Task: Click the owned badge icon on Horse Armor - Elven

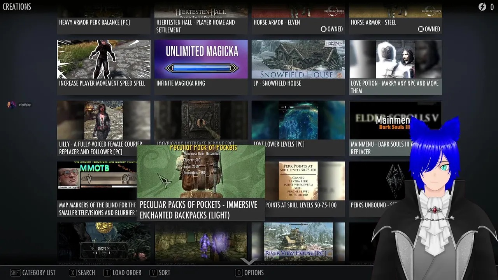Action: (x=323, y=29)
